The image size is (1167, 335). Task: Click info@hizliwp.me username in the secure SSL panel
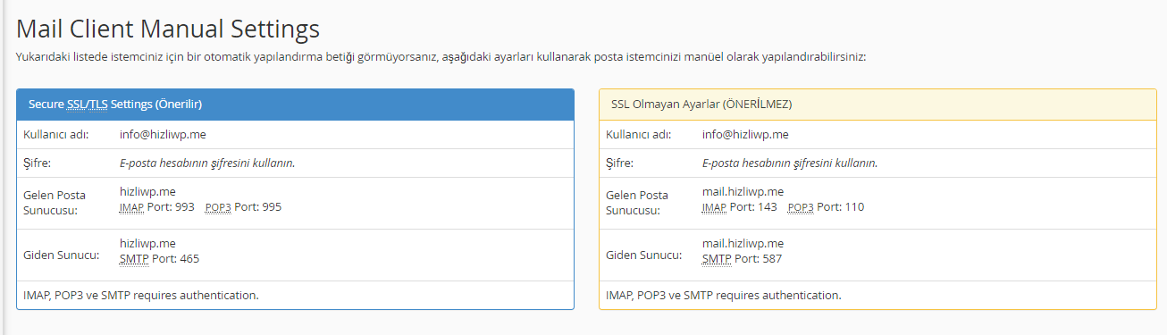[163, 135]
